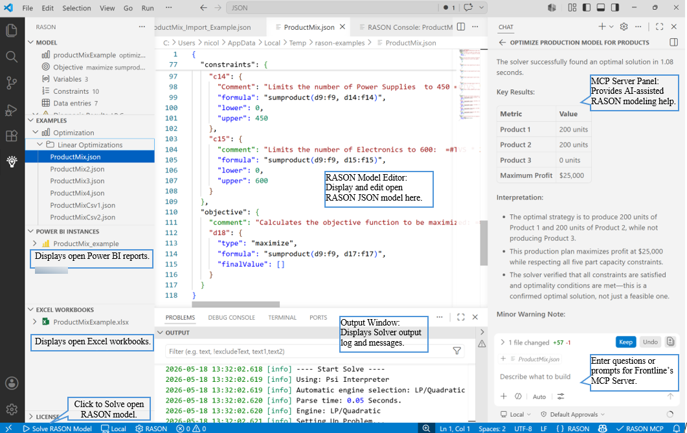Open notifications bell in status bar

tap(677, 428)
